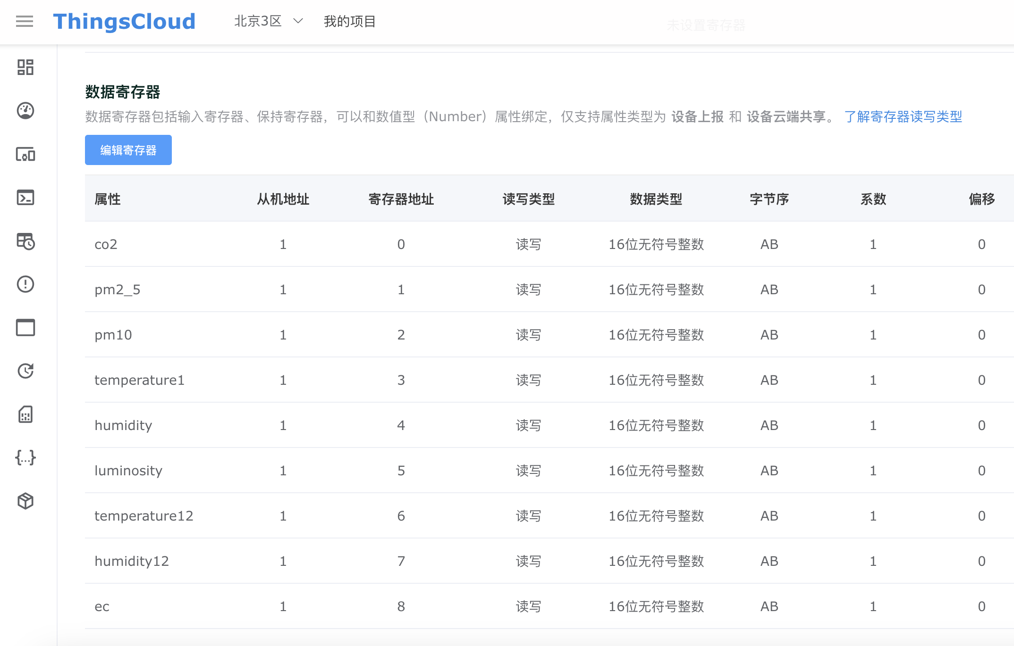Select the pm10 attribute cell
The image size is (1014, 646).
(x=113, y=335)
